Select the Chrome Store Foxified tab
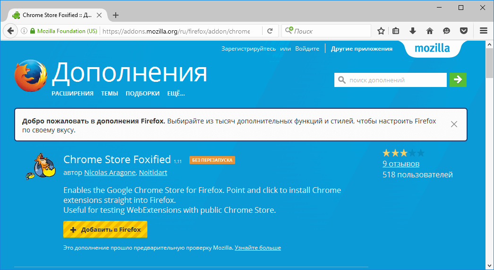This screenshot has width=494, height=270. click(x=57, y=15)
